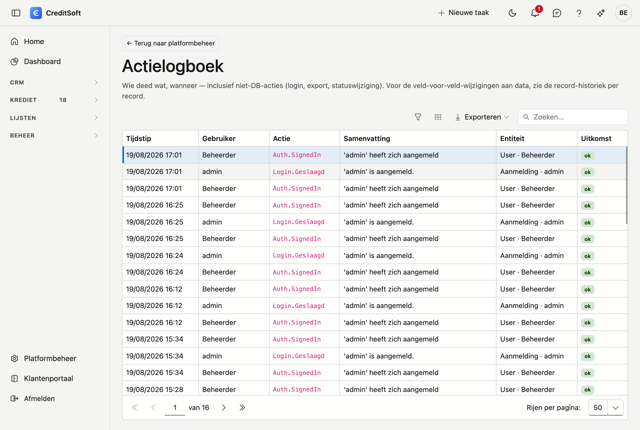640x430 pixels.
Task: Create a new task with Nieuwe taak
Action: pyautogui.click(x=463, y=13)
